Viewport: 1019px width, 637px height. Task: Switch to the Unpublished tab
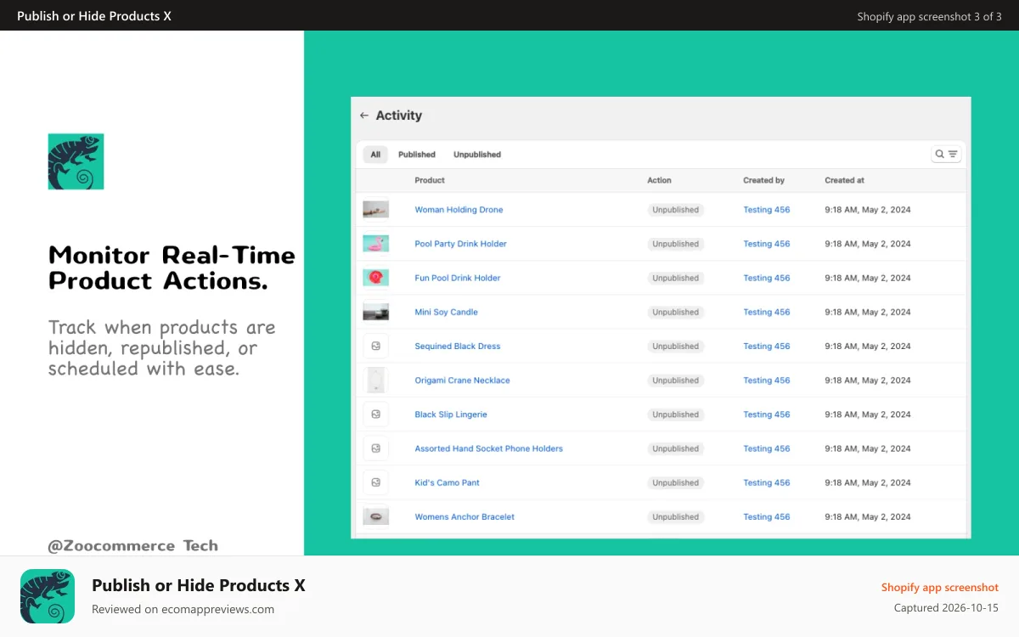(477, 155)
